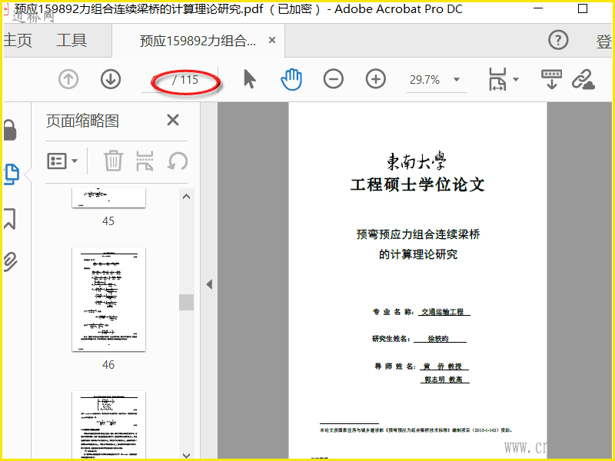Click the 29.7% zoom value field
The height and width of the screenshot is (461, 615).
[425, 80]
